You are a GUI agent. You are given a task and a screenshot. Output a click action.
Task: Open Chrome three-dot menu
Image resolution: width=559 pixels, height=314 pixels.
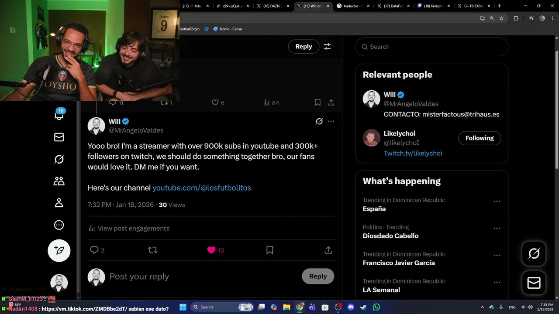[552, 18]
